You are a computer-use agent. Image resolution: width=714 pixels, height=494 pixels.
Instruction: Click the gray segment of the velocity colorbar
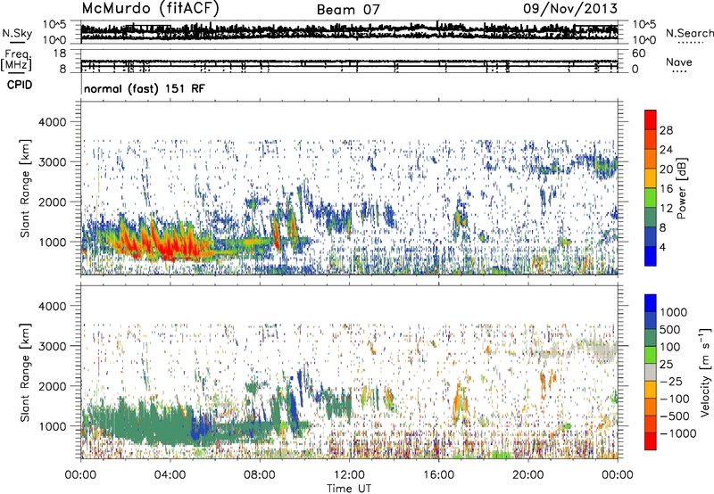point(651,373)
